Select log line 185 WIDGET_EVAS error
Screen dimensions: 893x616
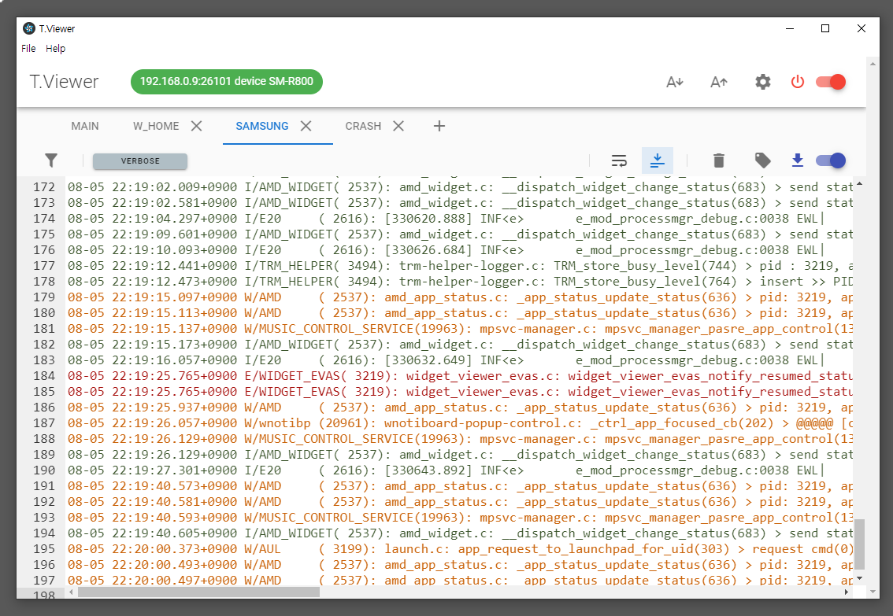pyautogui.click(x=460, y=392)
